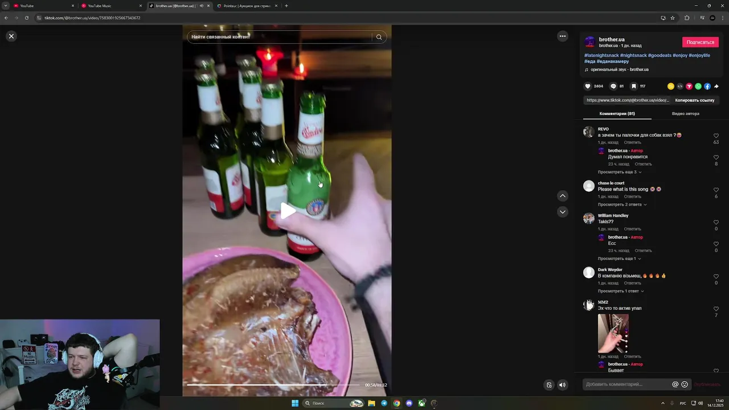Open Telegram from taskbar
The width and height of the screenshot is (729, 410).
pos(384,403)
